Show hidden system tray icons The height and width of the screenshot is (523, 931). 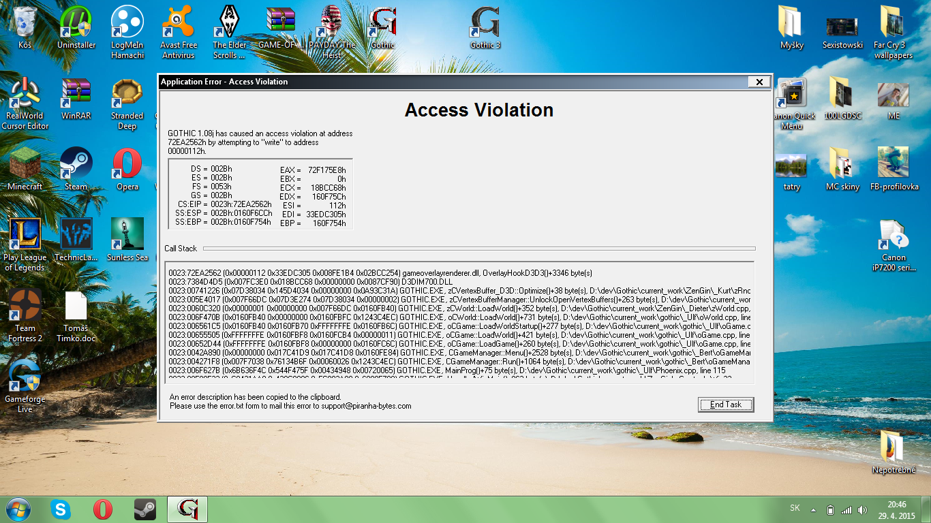coord(813,509)
